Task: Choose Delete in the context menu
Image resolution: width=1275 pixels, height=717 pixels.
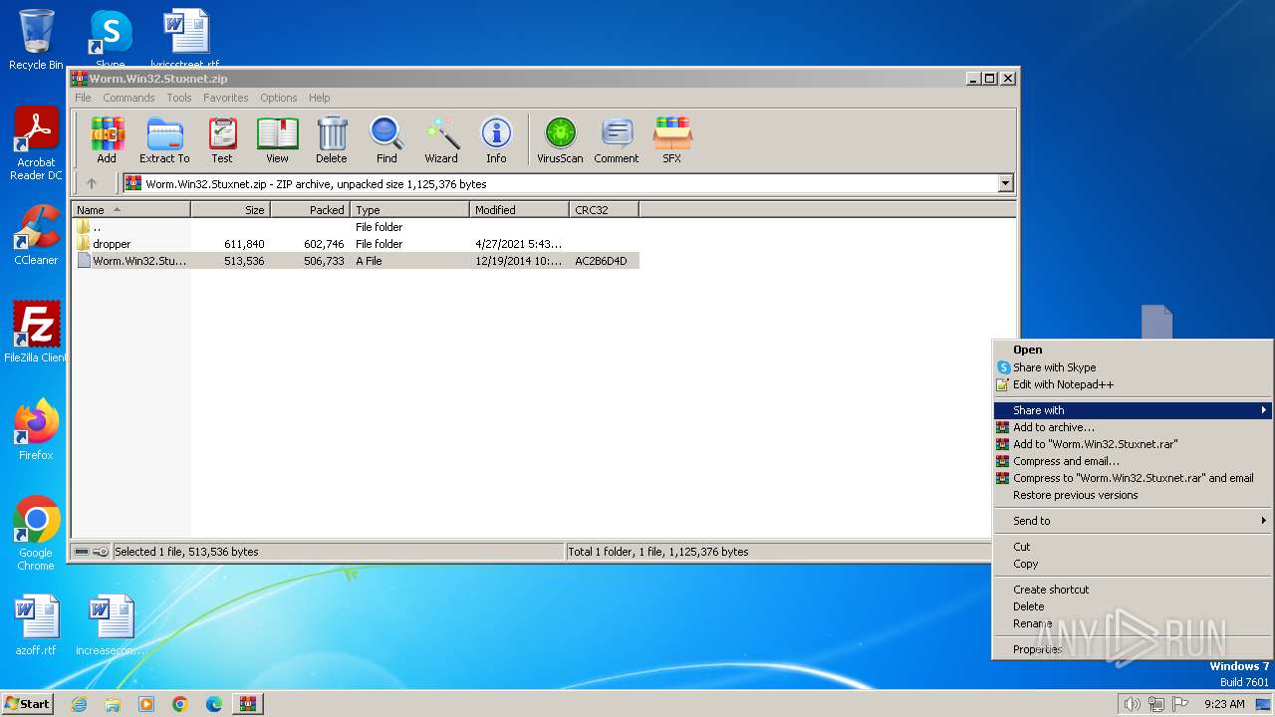Action: [x=1133, y=606]
